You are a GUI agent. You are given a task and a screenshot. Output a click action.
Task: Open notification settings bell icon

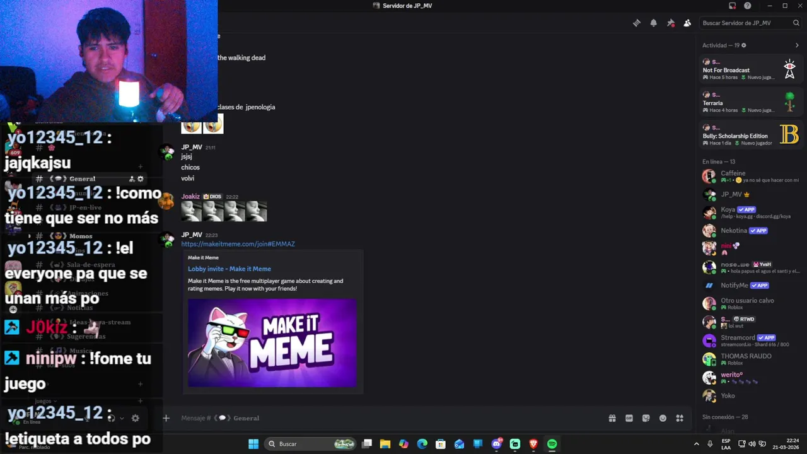click(654, 23)
